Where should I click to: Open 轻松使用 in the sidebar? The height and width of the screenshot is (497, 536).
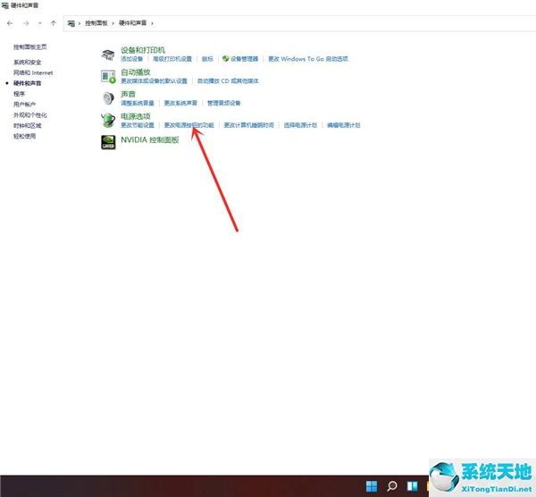point(25,136)
